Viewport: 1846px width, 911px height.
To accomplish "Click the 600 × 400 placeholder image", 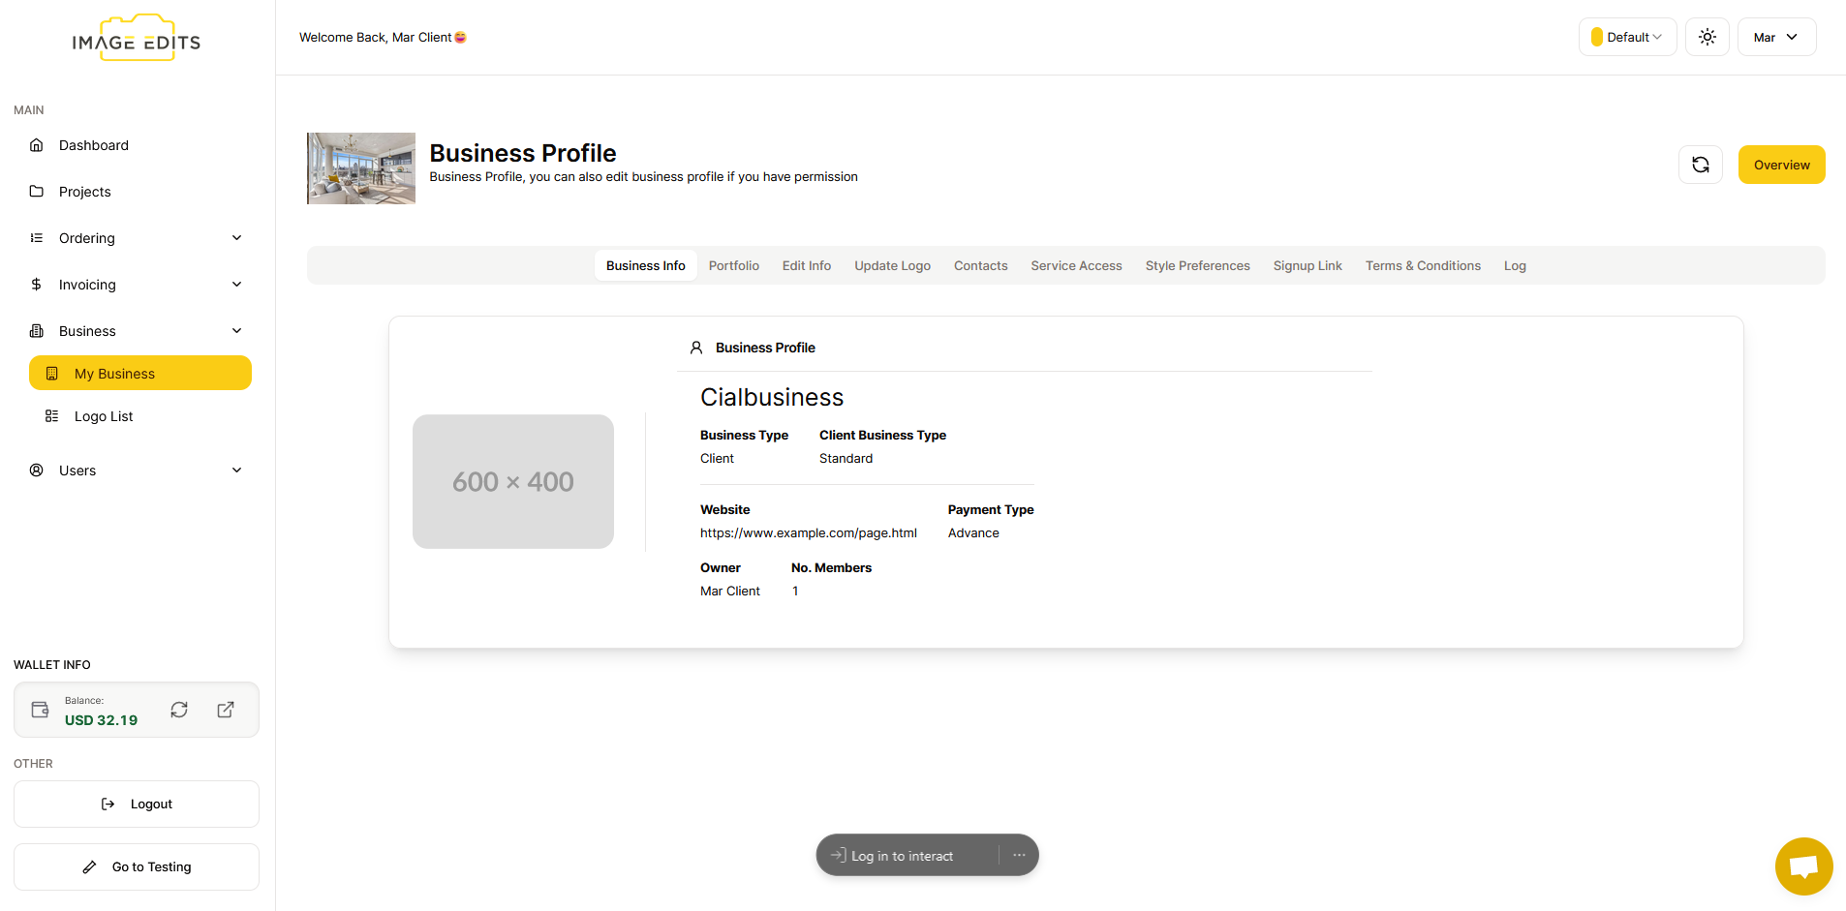I will pos(512,481).
